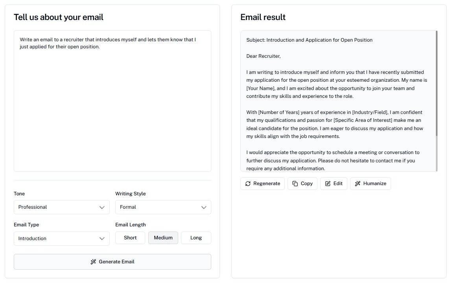The width and height of the screenshot is (452, 283).
Task: Click the chevron icon on the Tone selector
Action: pyautogui.click(x=102, y=207)
